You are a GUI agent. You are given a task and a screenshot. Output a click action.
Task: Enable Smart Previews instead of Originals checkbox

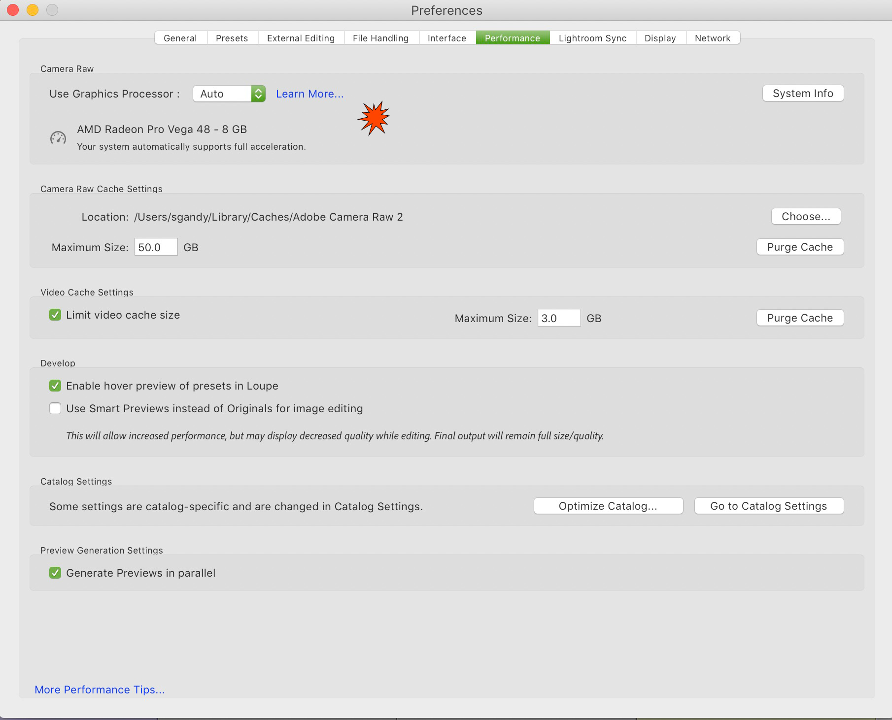pos(55,408)
